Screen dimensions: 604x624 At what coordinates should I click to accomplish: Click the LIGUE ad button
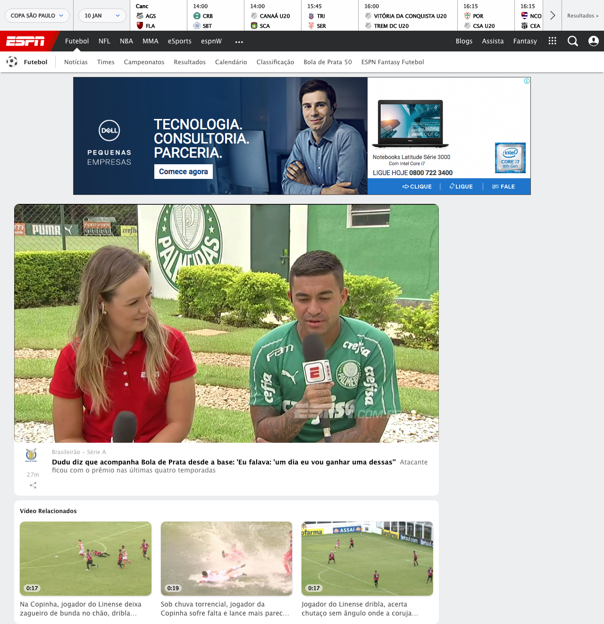pyautogui.click(x=461, y=186)
